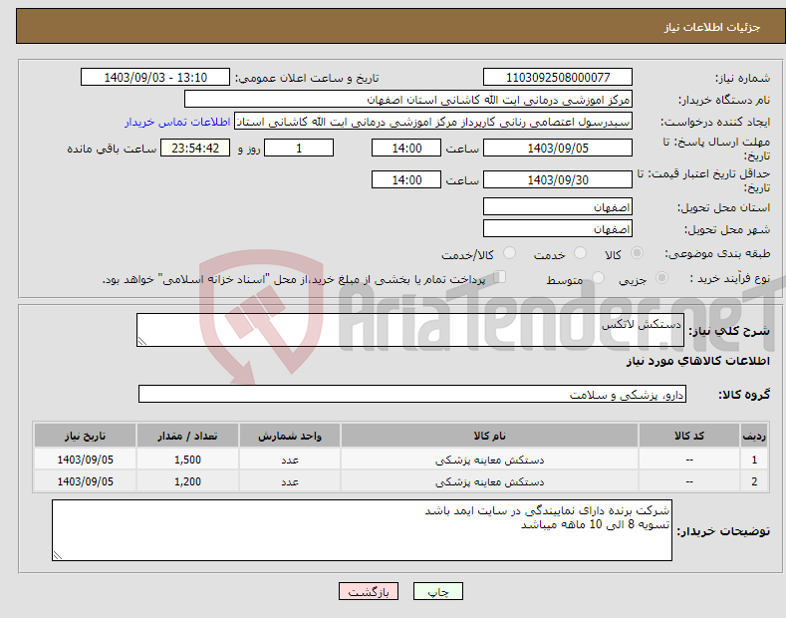Viewport: 786px width, 618px height.
Task: Click the گروه کالا goods group field
Action: (x=412, y=395)
